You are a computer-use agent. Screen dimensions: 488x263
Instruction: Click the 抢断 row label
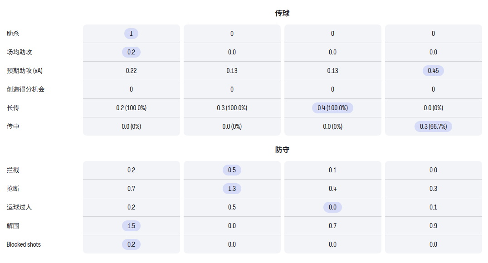13,189
